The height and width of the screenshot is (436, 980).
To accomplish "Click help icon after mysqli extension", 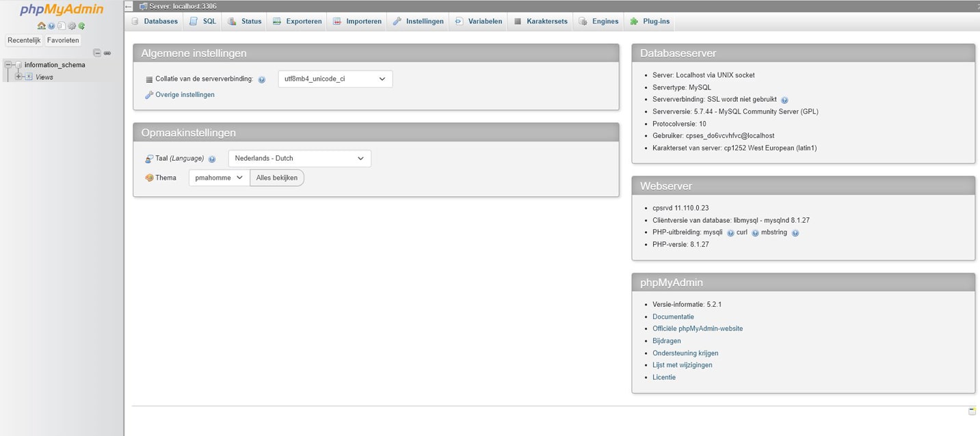I will 730,233.
